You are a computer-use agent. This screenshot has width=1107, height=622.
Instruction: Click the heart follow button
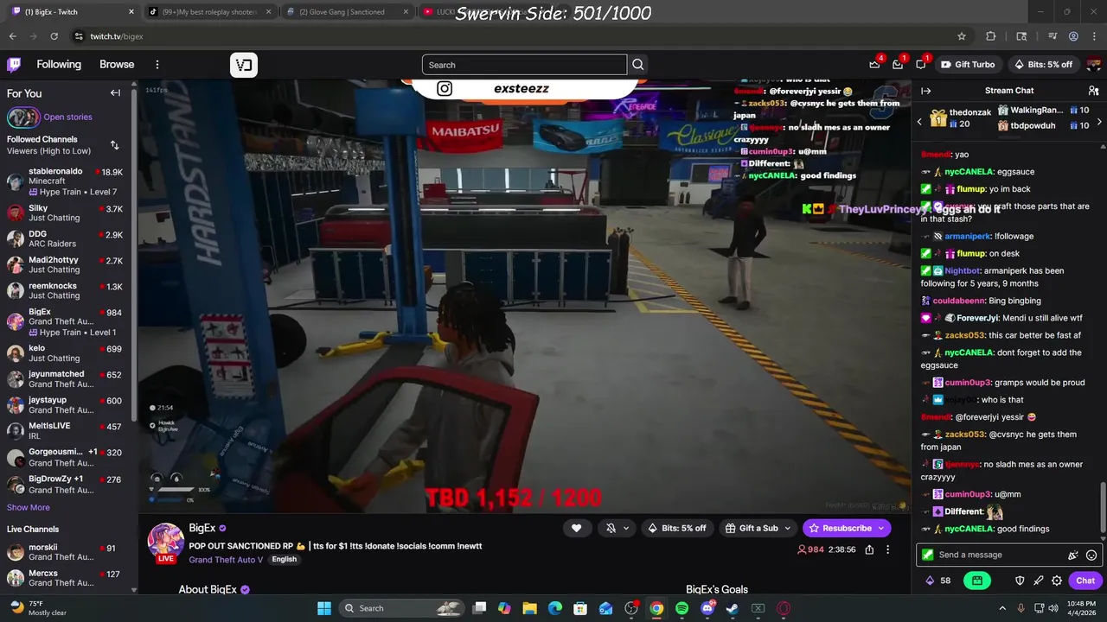click(576, 528)
